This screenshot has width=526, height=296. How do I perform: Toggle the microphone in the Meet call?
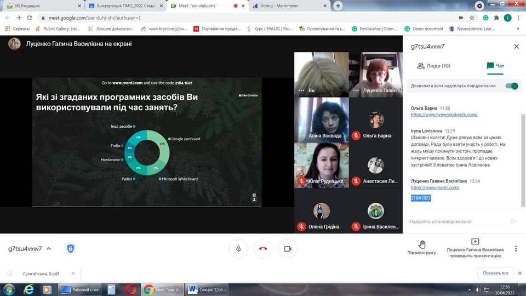pyautogui.click(x=238, y=249)
